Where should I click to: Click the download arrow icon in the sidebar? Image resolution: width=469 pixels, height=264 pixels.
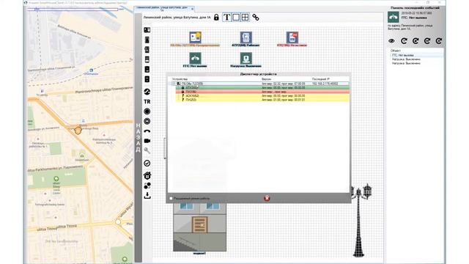(147, 196)
